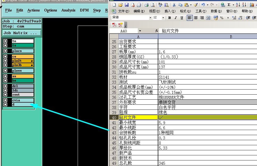The width and height of the screenshot is (257, 166).
Task: Merge and center cells
Action: [x=208, y=18]
